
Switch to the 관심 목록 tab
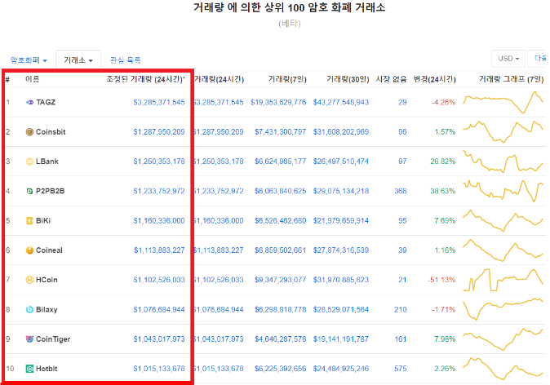click(125, 60)
